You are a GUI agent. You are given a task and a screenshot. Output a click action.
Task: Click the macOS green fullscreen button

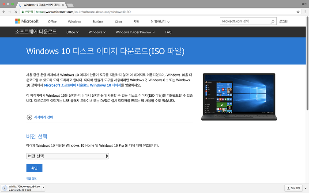click(x=12, y=4)
